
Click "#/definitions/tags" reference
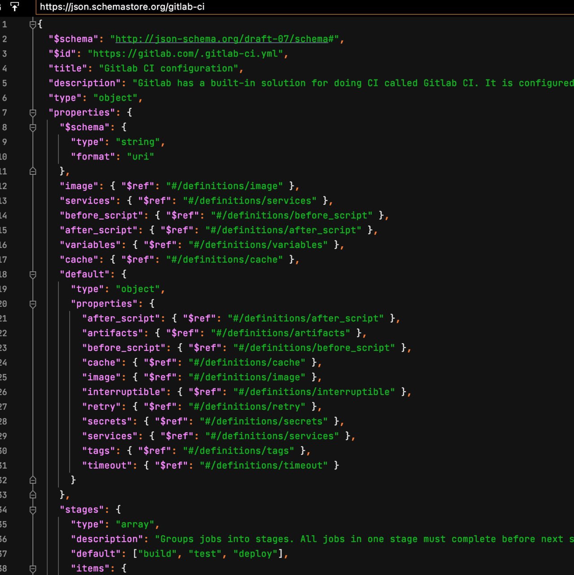pyautogui.click(x=238, y=451)
